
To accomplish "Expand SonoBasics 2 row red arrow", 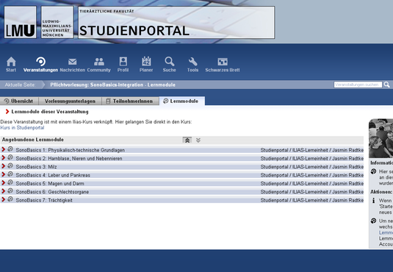I will click(x=3, y=158).
